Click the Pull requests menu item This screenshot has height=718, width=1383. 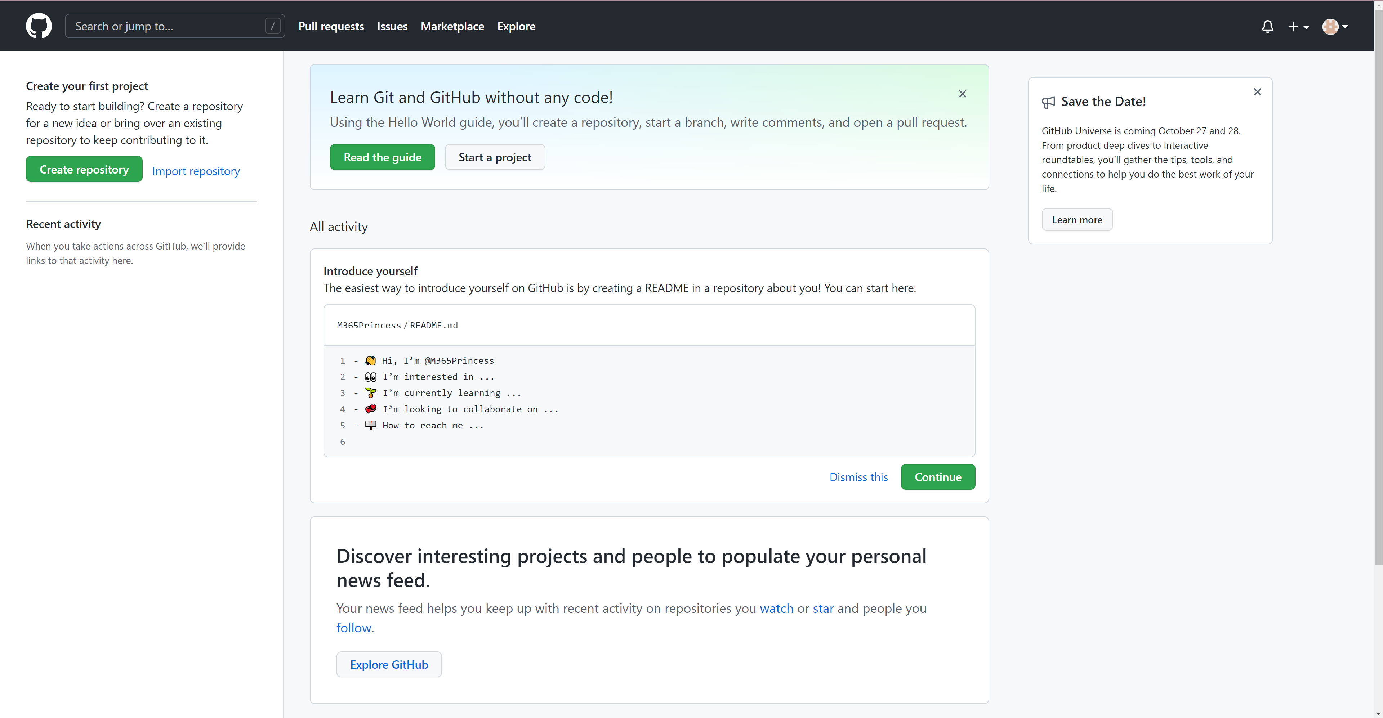click(x=331, y=26)
